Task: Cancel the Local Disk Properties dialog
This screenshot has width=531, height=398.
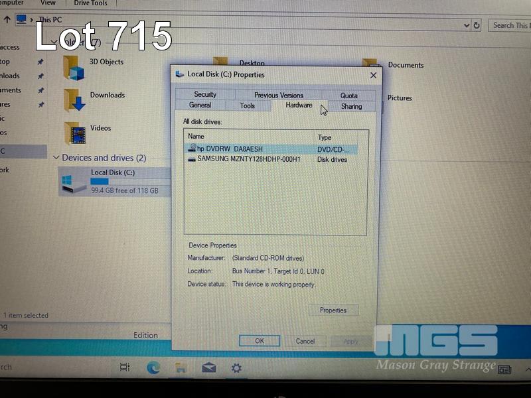Action: pos(305,341)
